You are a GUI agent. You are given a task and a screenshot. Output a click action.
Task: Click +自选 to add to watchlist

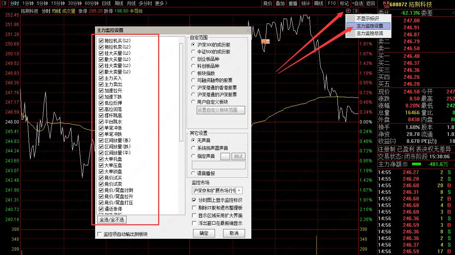[357, 3]
